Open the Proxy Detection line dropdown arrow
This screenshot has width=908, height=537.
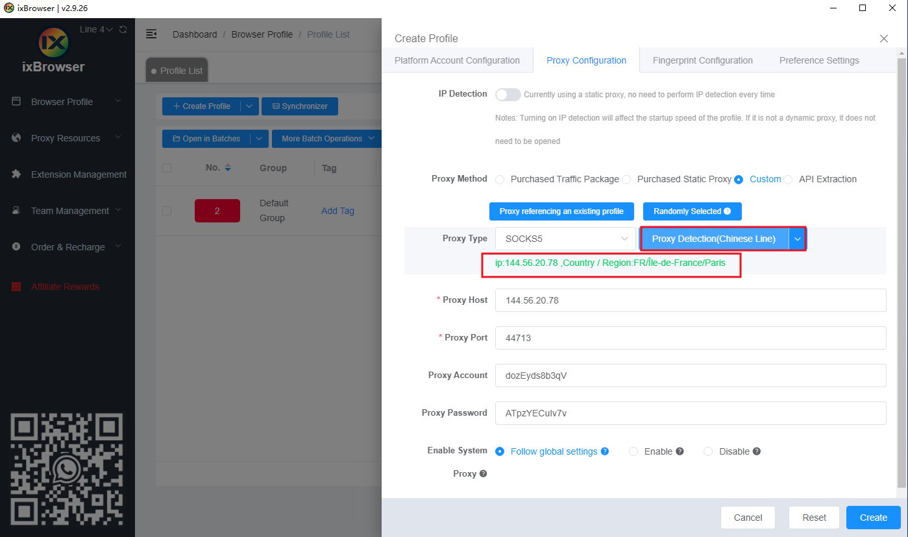(797, 239)
